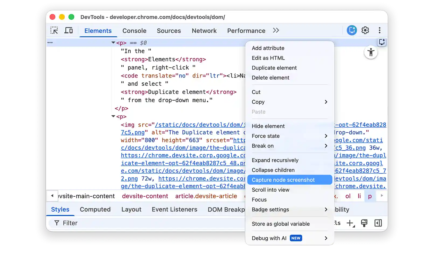This screenshot has height=258, width=431.
Task: Click the accessibility person icon
Action: point(371,53)
